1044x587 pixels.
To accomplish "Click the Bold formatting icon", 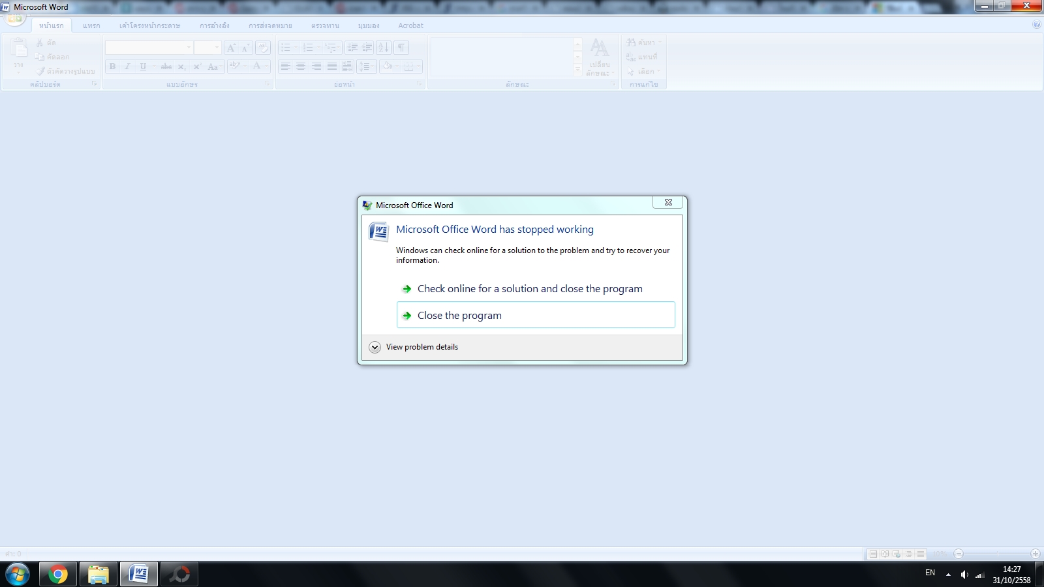I will 112,67.
